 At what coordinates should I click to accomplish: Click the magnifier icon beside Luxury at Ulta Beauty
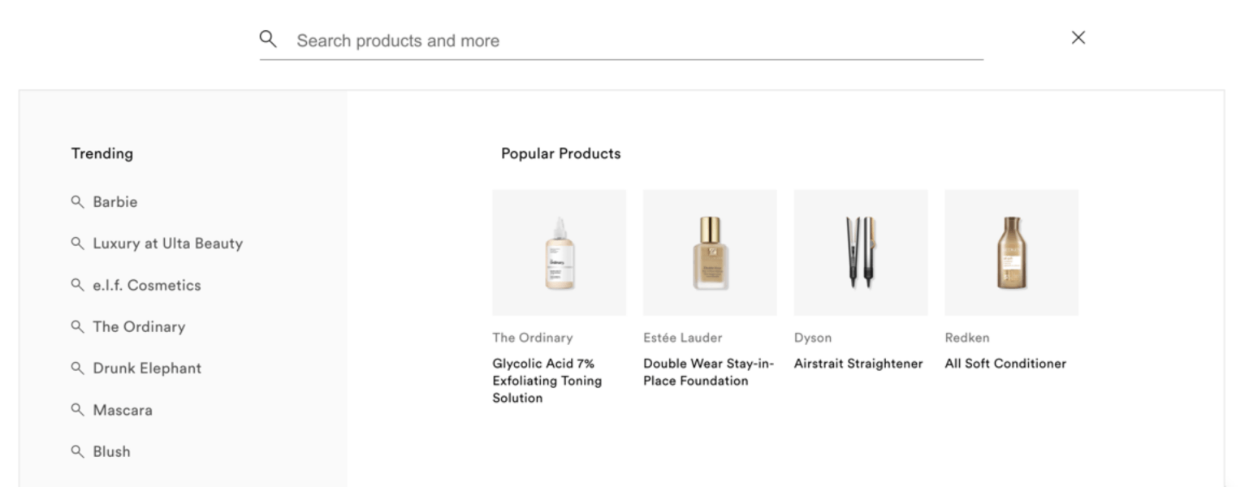point(77,243)
